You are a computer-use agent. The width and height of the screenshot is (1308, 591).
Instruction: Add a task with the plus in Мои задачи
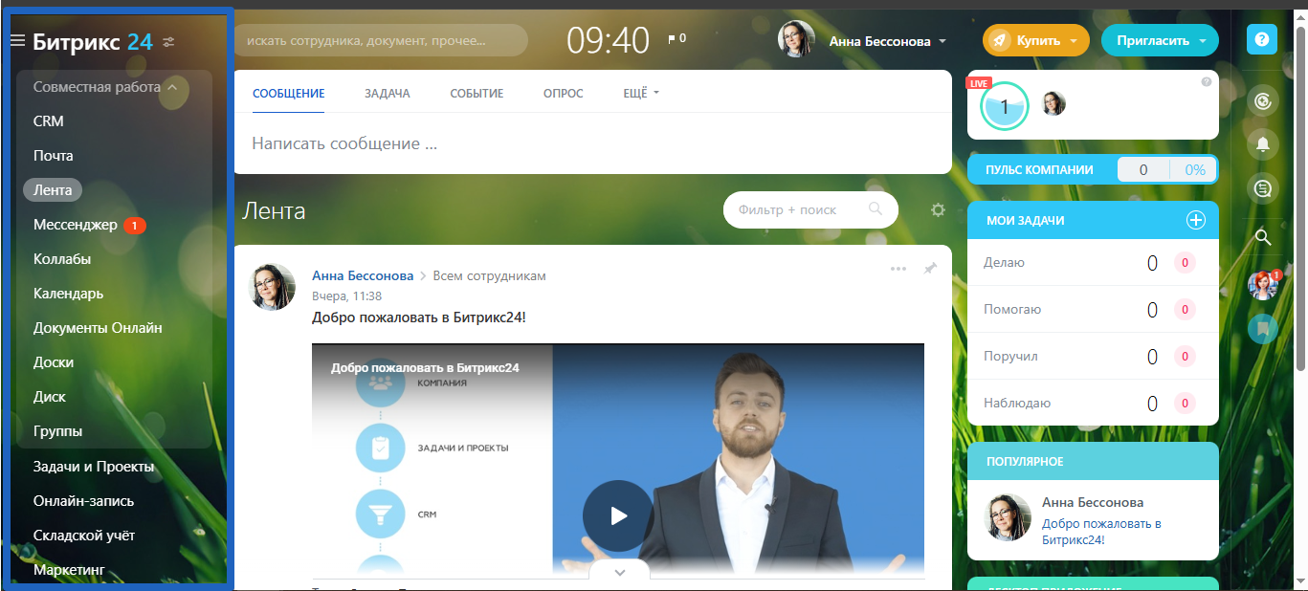click(1195, 220)
